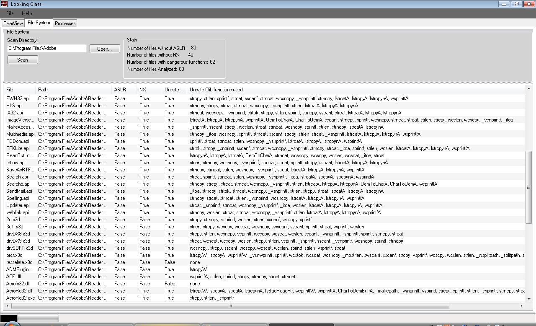This screenshot has height=326, width=536.
Task: Click the Open... button
Action: tap(105, 49)
